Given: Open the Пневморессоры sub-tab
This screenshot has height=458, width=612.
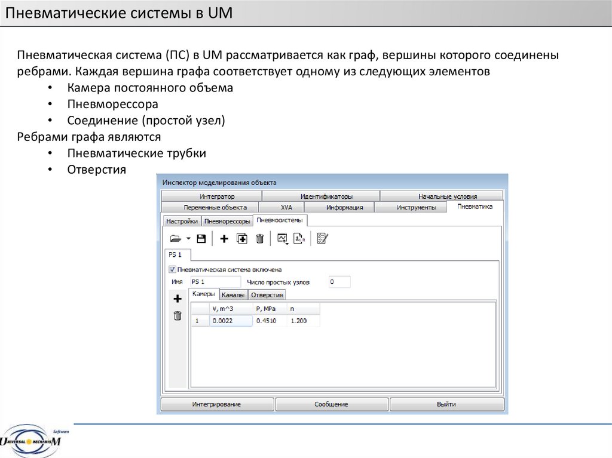Looking at the screenshot, I should coord(227,221).
